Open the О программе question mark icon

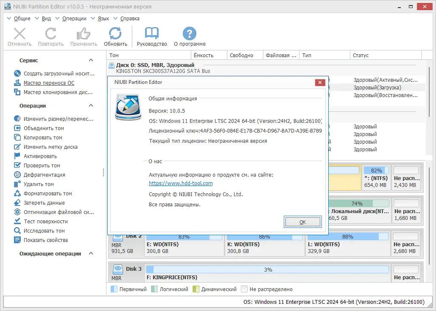pyautogui.click(x=190, y=33)
